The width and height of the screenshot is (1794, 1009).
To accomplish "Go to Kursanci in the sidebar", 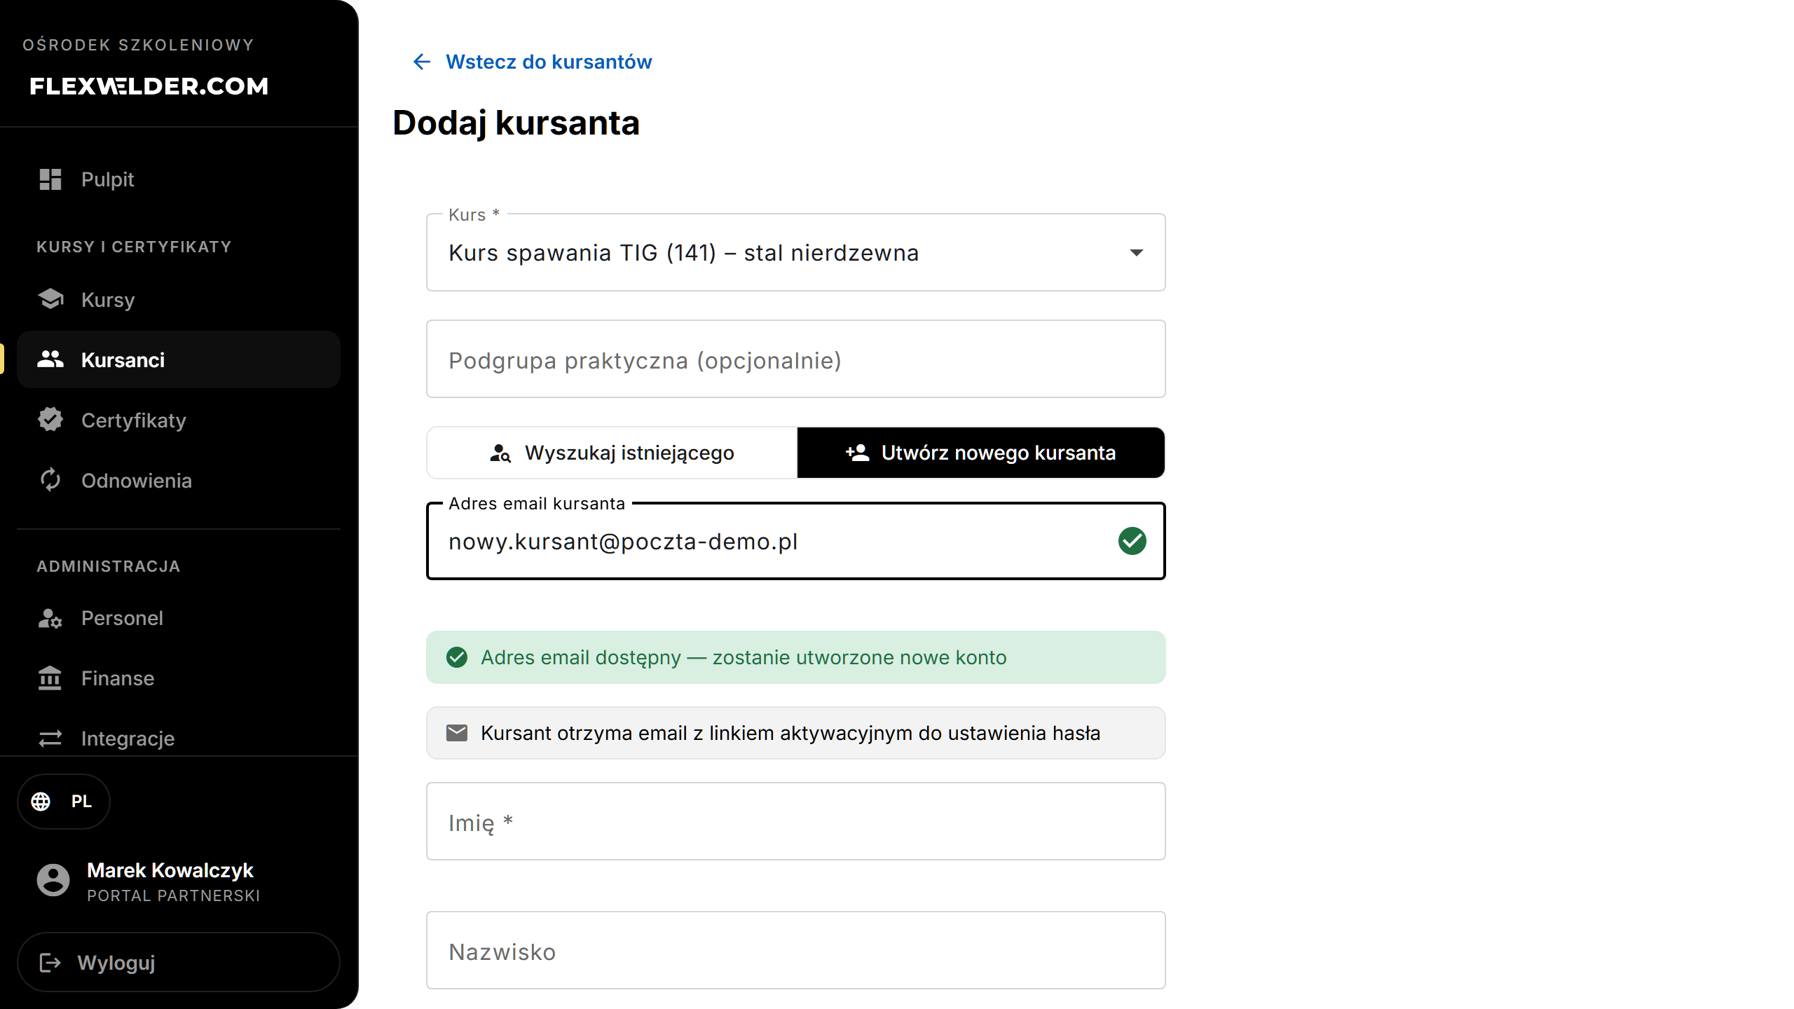I will point(179,359).
